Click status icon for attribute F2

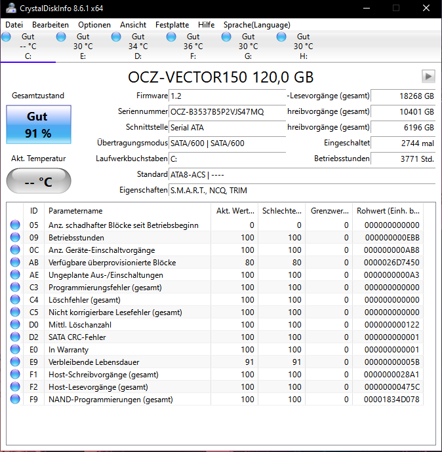(15, 386)
